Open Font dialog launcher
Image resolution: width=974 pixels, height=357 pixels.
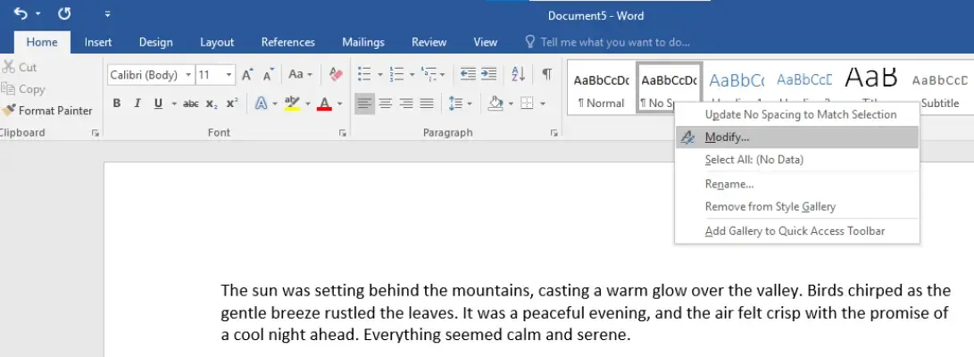point(342,133)
